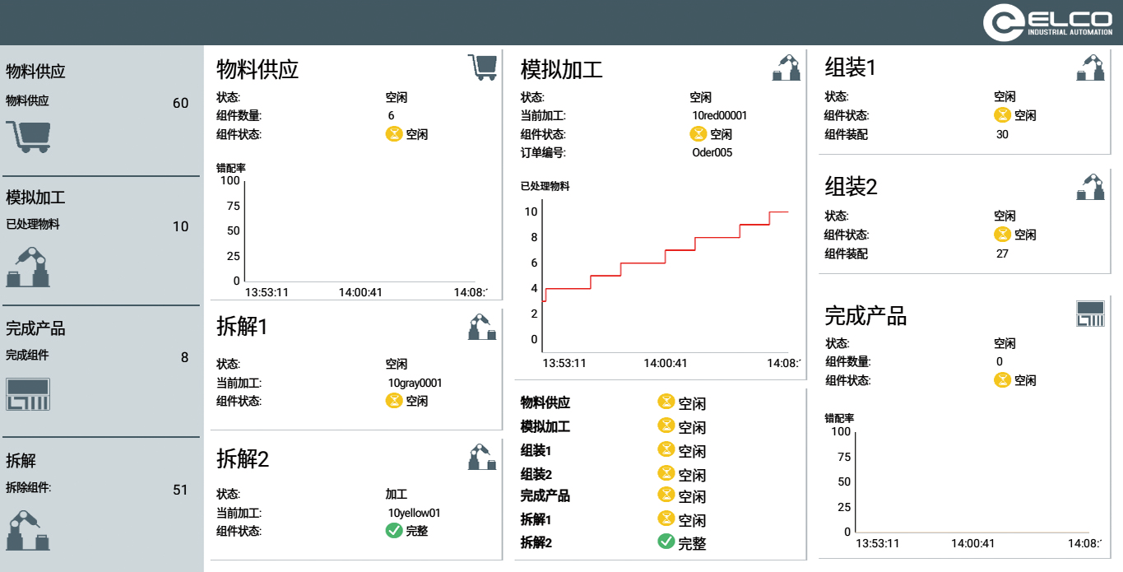Click green 完整 checkmark in 拆解2 panel

[x=394, y=531]
